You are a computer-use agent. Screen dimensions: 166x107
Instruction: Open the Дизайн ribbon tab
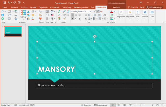pos(33,7)
